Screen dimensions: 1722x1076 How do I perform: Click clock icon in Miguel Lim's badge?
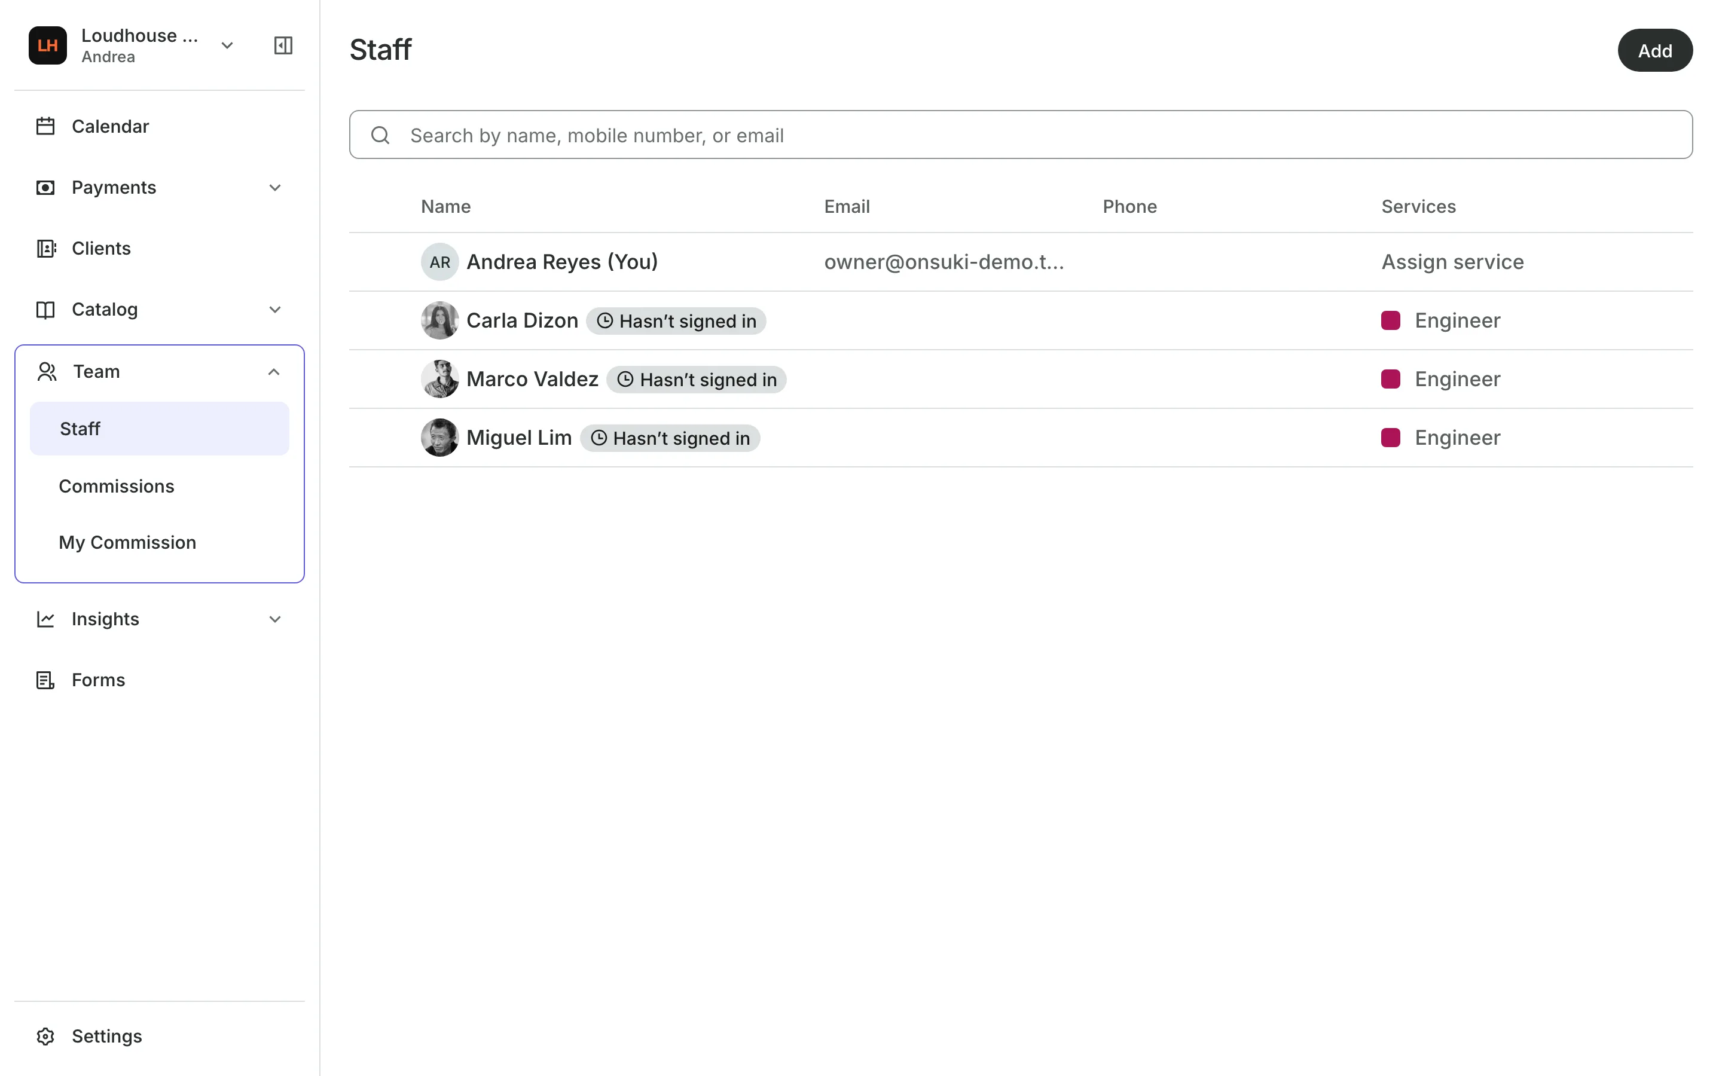599,438
